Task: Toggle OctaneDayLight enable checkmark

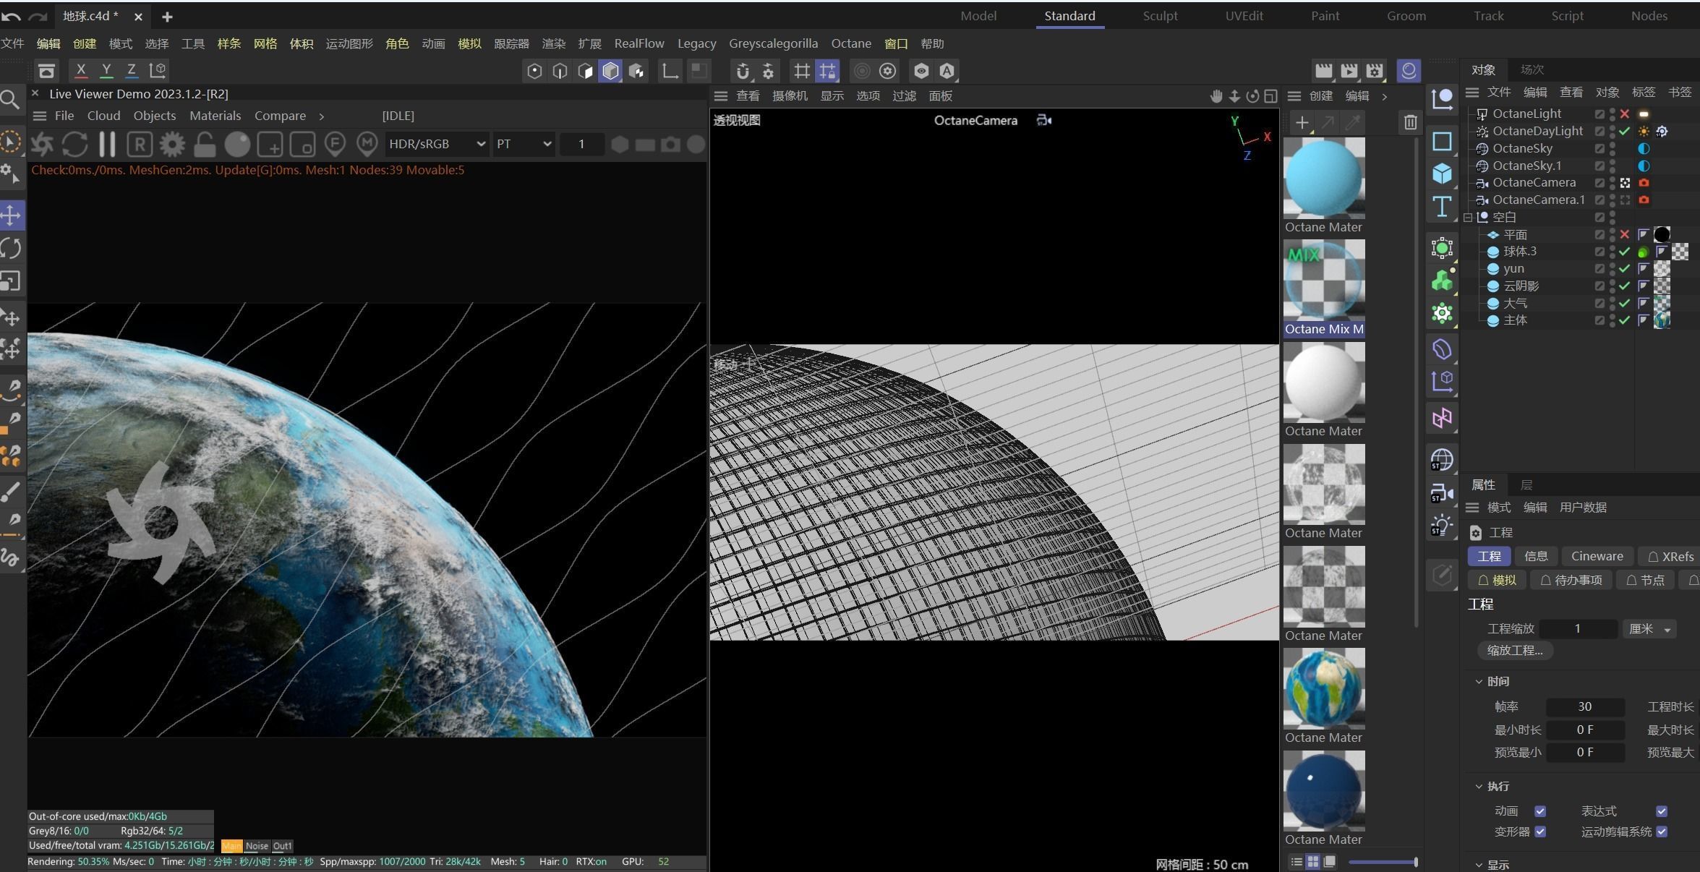Action: pyautogui.click(x=1625, y=132)
